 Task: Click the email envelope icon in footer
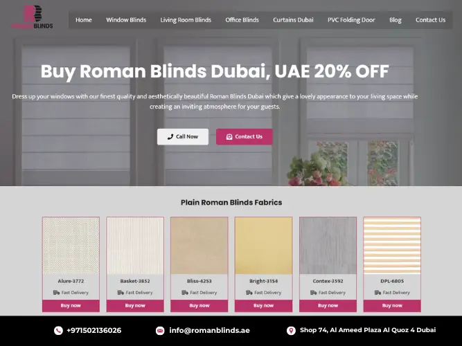tap(160, 330)
